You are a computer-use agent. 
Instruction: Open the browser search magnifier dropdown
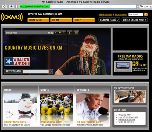click(x=141, y=6)
